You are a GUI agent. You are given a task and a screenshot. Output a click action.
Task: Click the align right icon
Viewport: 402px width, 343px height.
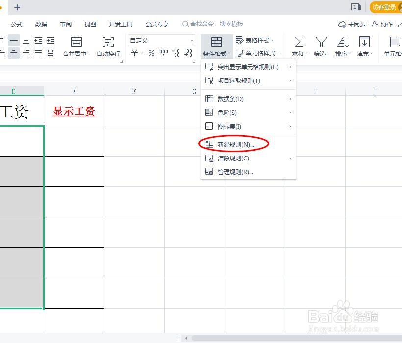[26, 53]
